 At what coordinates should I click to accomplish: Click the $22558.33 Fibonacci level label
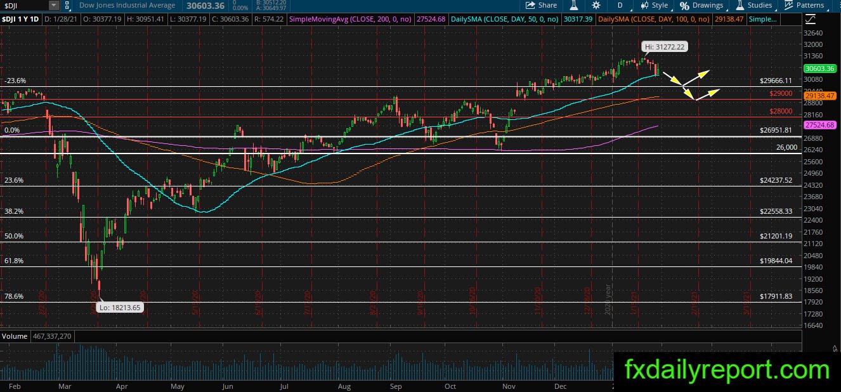click(x=776, y=211)
